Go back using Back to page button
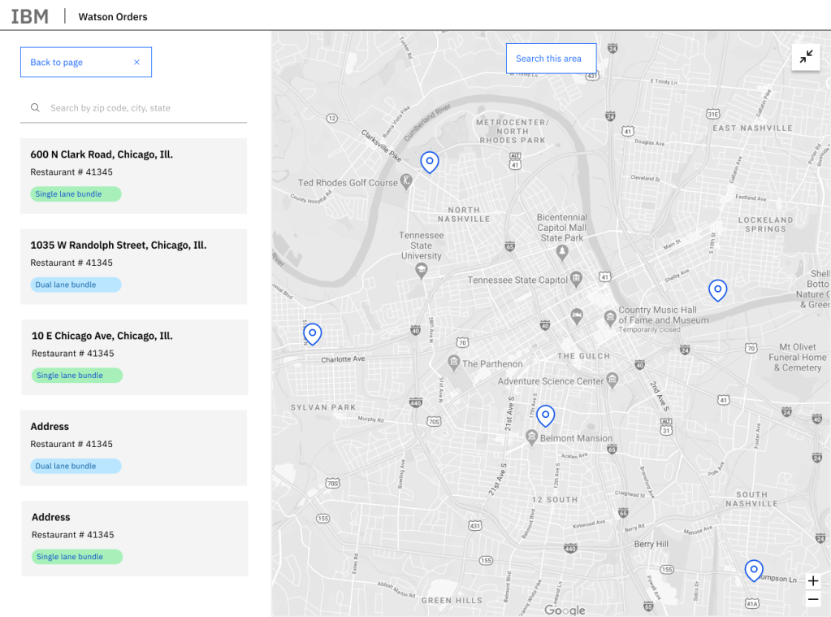The image size is (831, 617). tap(57, 63)
